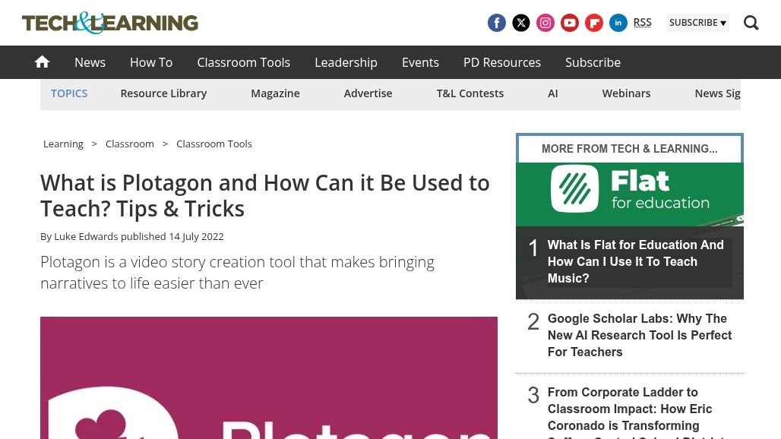
Task: Open the Flat for Education article
Action: click(x=635, y=261)
